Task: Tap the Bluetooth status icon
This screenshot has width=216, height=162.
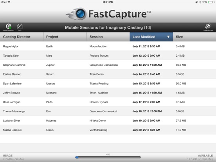Action: click(x=200, y=2)
